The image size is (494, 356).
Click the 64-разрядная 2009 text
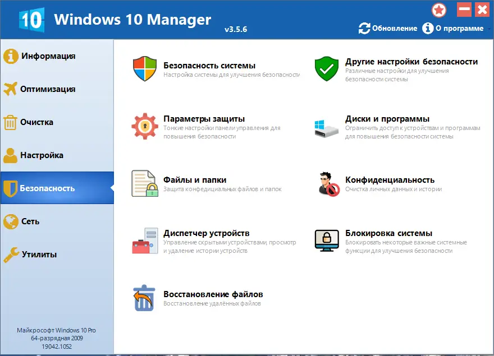[57, 339]
